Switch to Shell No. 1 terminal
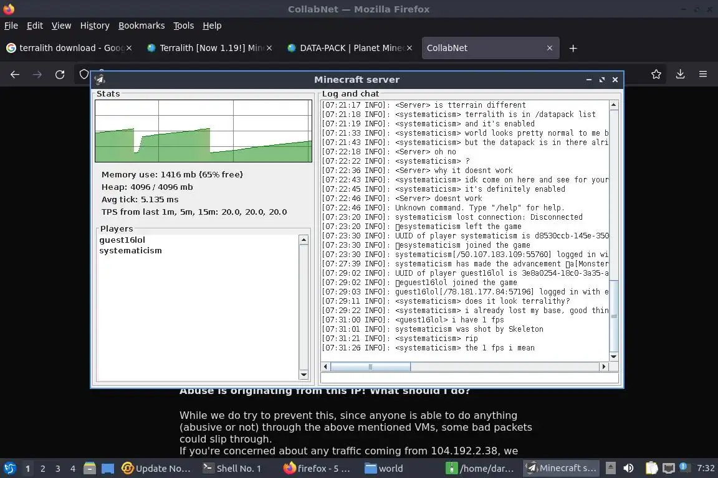718x478 pixels. click(x=232, y=468)
